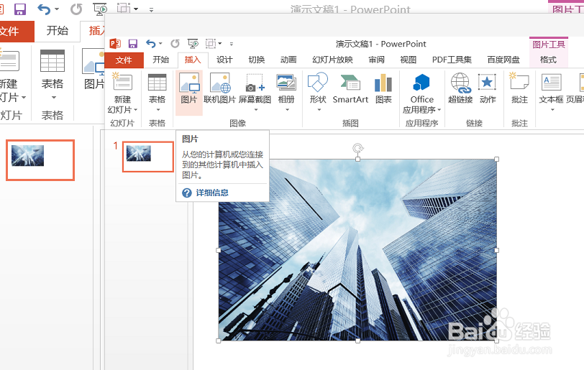Image resolution: width=584 pixels, height=370 pixels.
Task: Click 形状 shapes icon
Action: [x=318, y=83]
